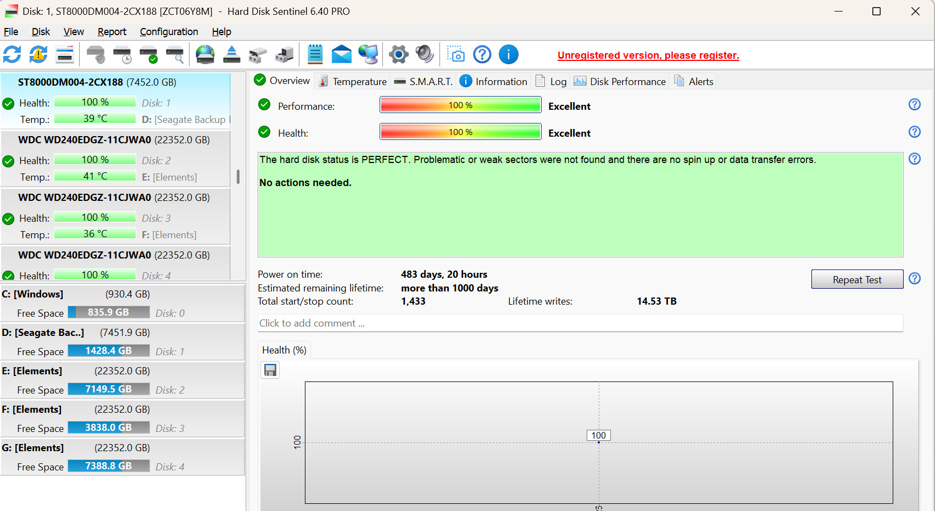Click the blue info circle toolbar icon
The height and width of the screenshot is (511, 935).
pyautogui.click(x=509, y=54)
